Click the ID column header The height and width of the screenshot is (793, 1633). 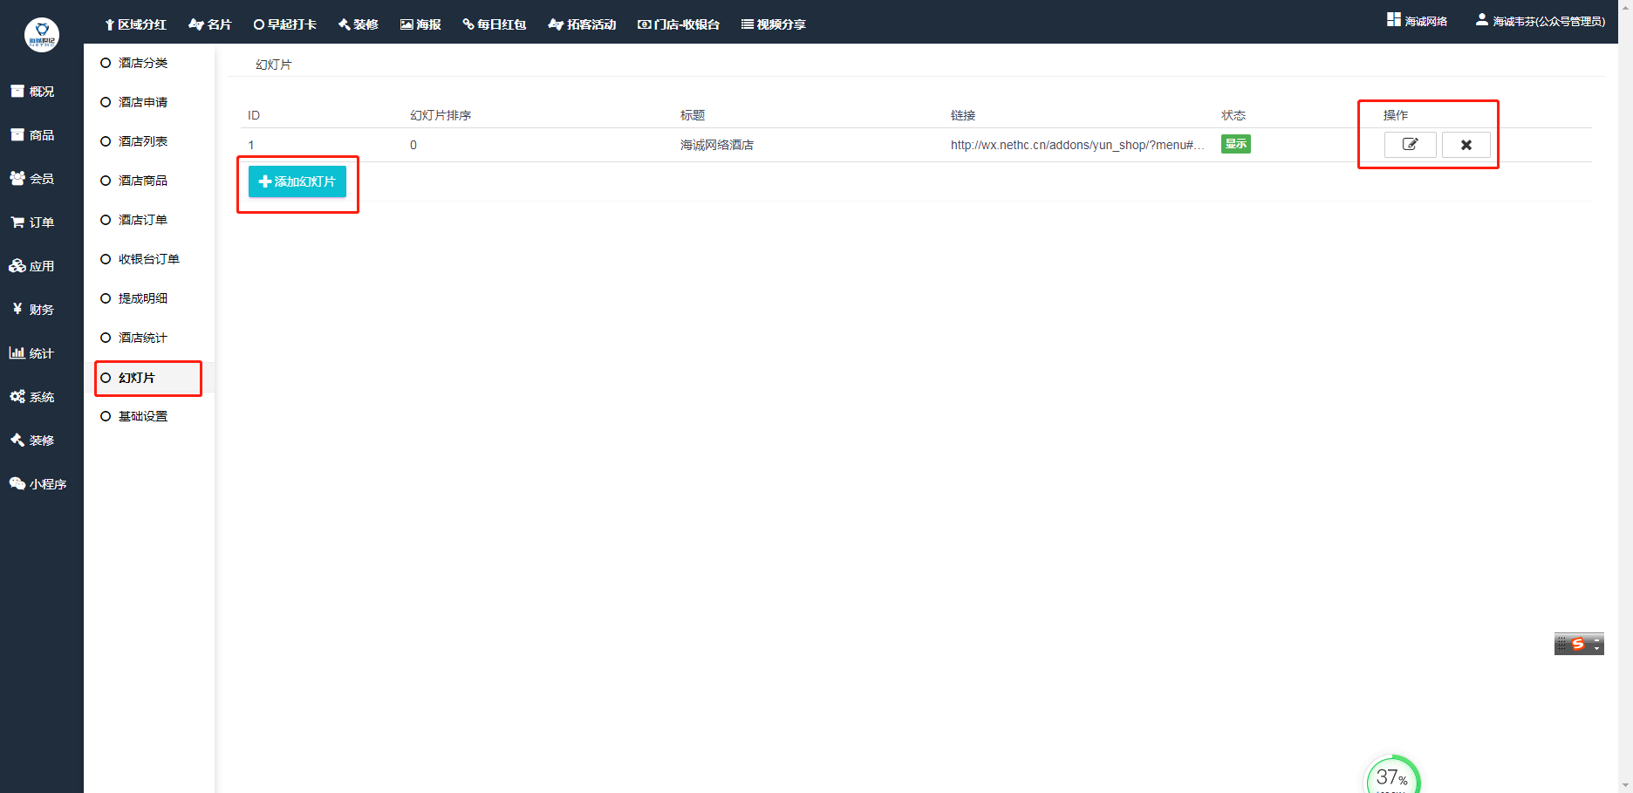click(254, 115)
